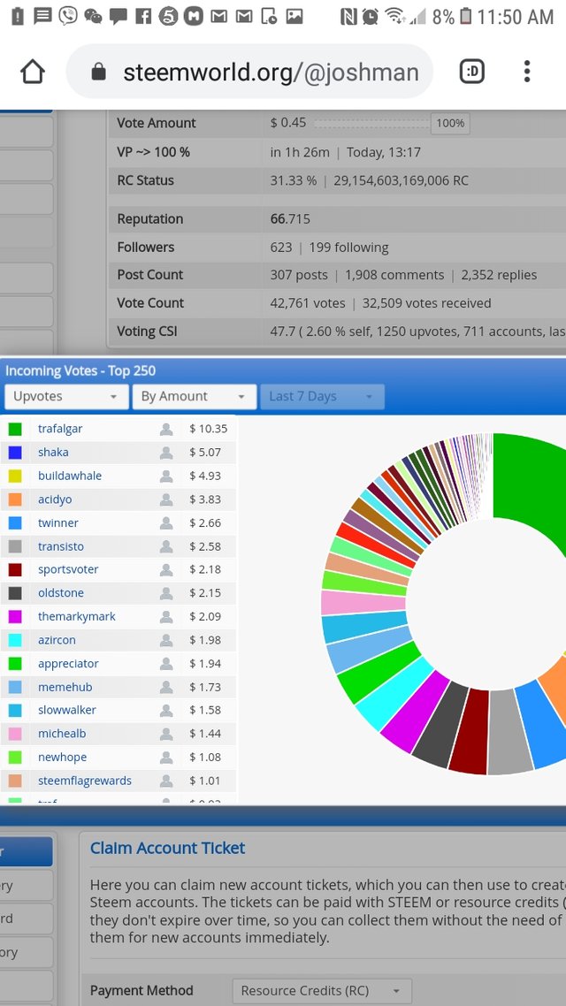Open the Upvotes dropdown

[65, 397]
